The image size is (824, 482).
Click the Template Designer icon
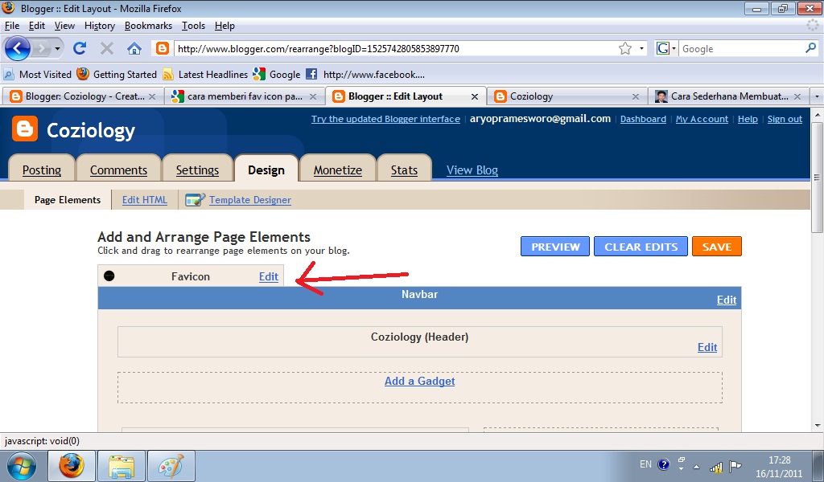click(195, 200)
